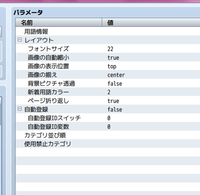Click the true value of ページ折り返し
Screen dimensions: 200x195
[113, 101]
